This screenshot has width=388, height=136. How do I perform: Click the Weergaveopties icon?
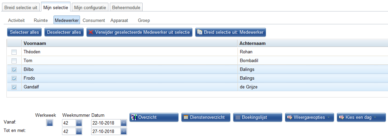(x=289, y=117)
